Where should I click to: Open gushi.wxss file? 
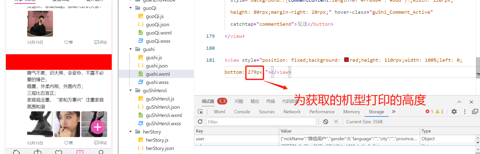(157, 82)
